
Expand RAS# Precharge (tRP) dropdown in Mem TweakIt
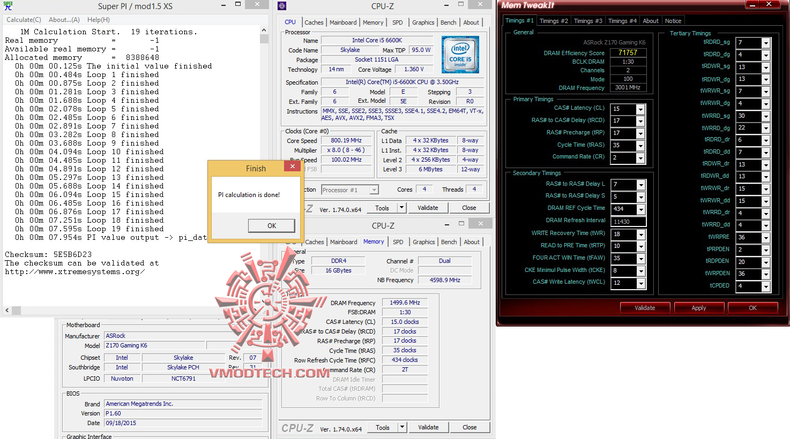(640, 134)
